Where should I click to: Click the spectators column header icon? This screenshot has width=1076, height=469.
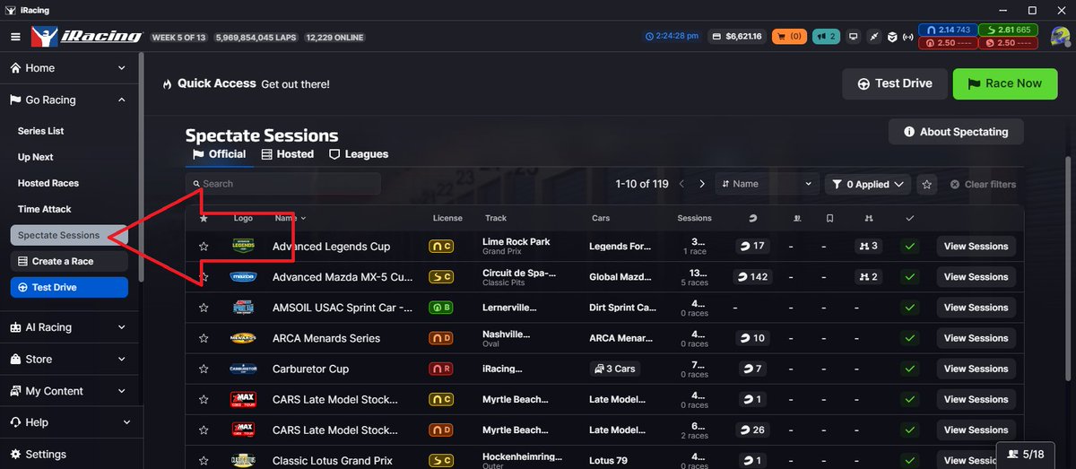click(x=868, y=218)
